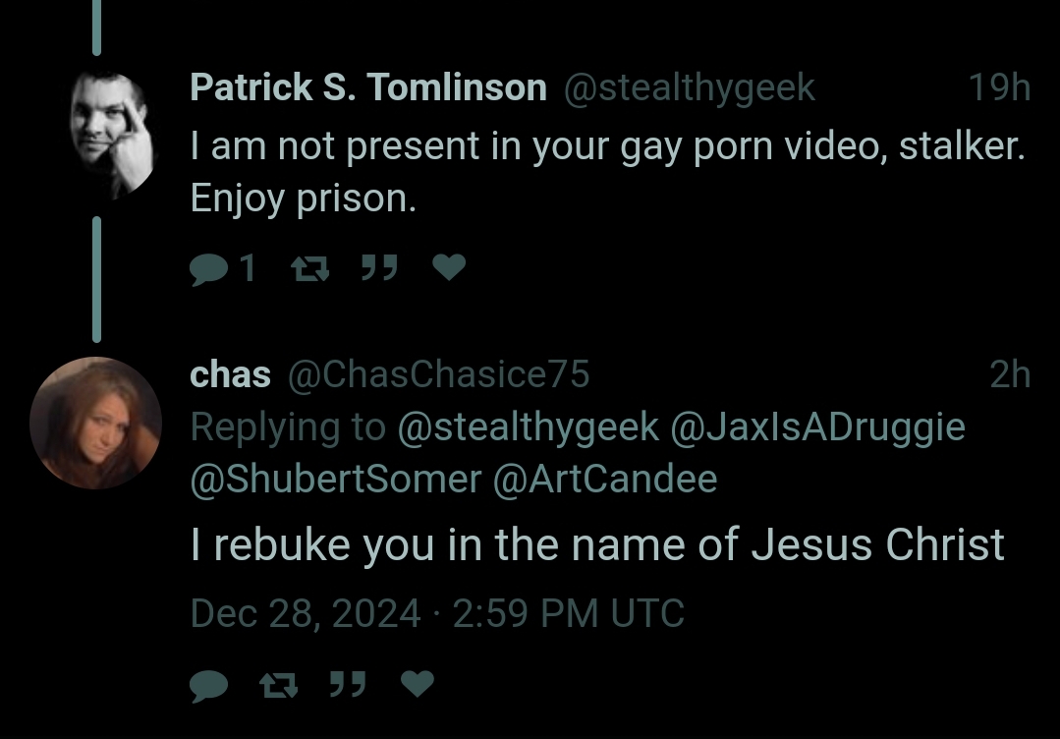The image size is (1060, 739).
Task: Reply to chas's tweet
Action: [x=208, y=686]
